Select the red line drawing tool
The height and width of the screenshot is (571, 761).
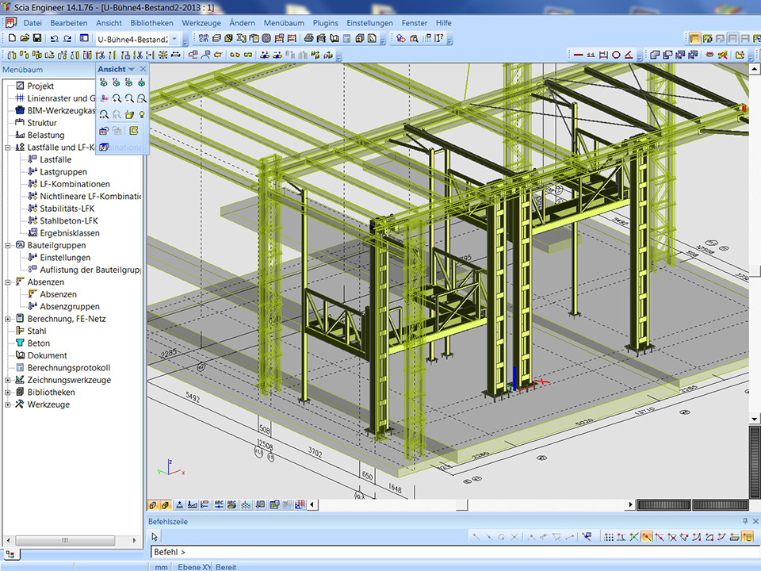(x=578, y=55)
